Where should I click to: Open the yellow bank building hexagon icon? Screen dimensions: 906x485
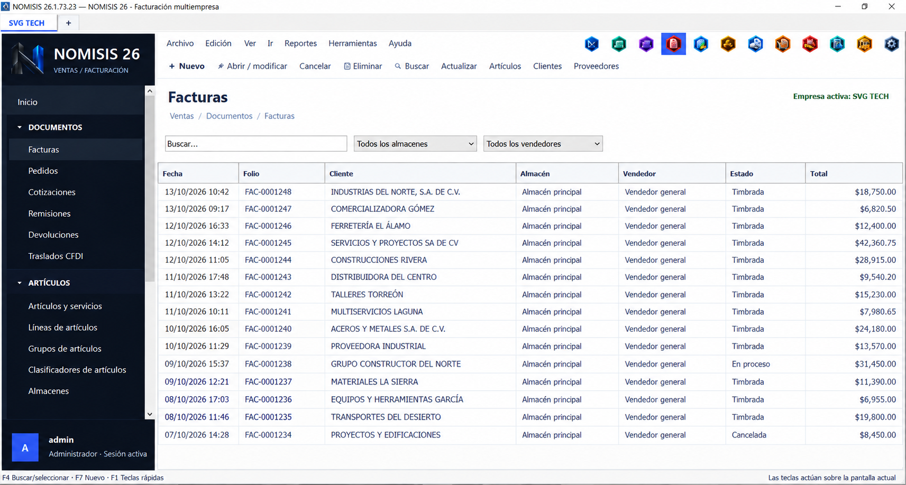864,44
